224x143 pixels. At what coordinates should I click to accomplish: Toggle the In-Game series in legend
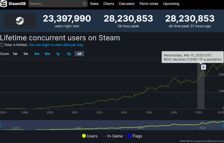point(113,136)
